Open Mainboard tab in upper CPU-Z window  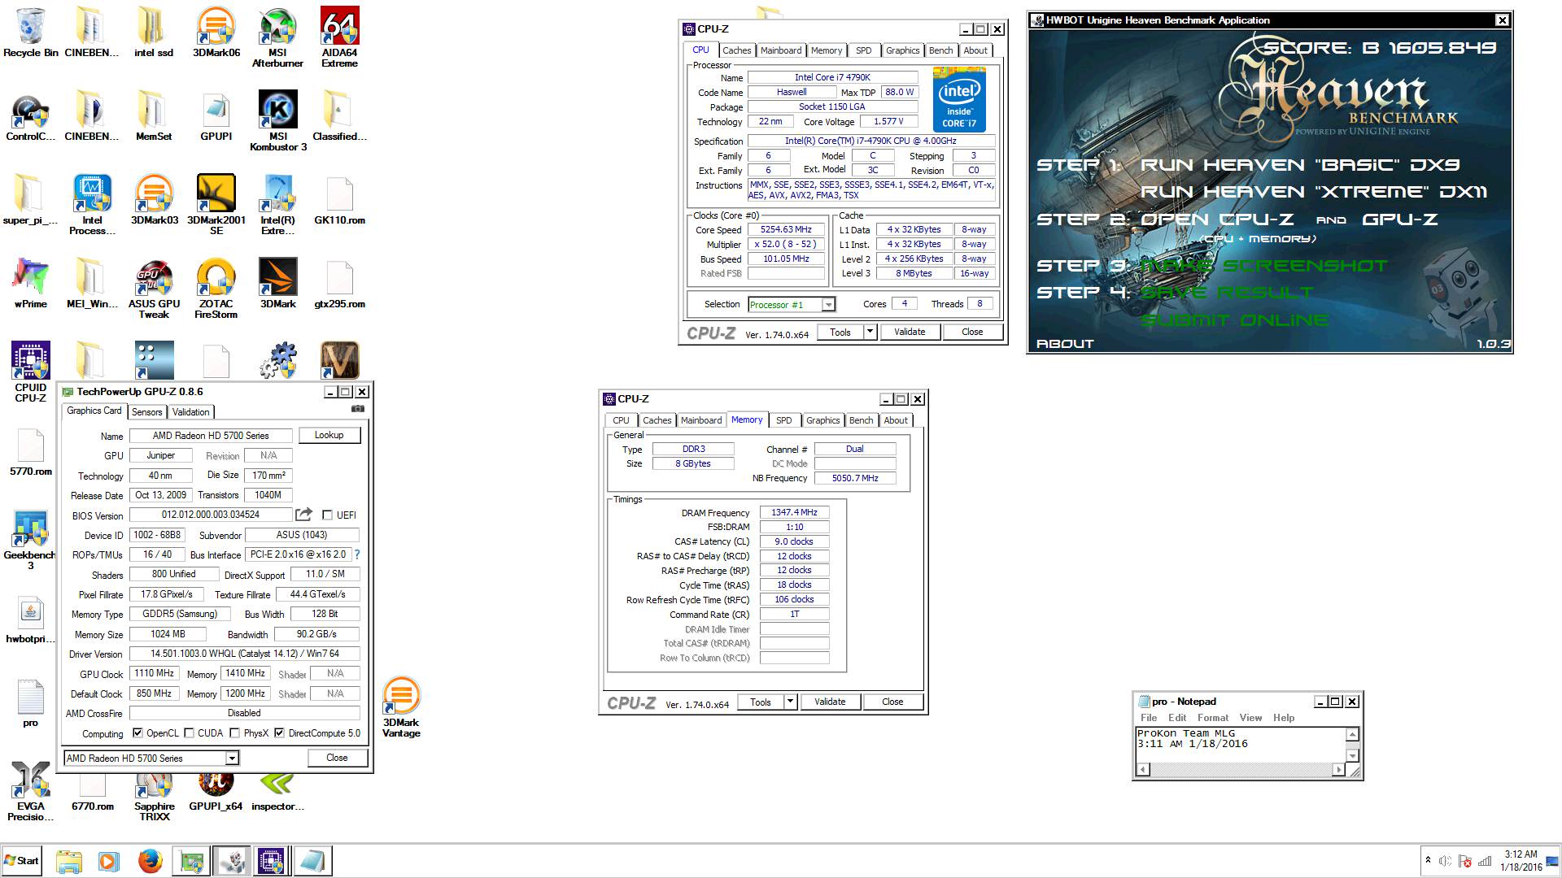click(781, 50)
